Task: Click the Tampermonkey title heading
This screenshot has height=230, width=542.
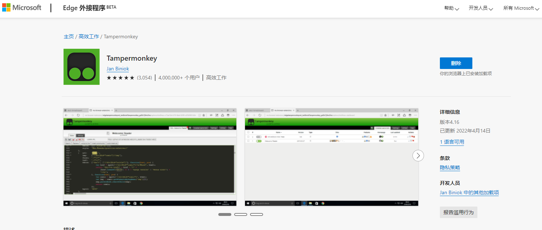Action: [132, 58]
